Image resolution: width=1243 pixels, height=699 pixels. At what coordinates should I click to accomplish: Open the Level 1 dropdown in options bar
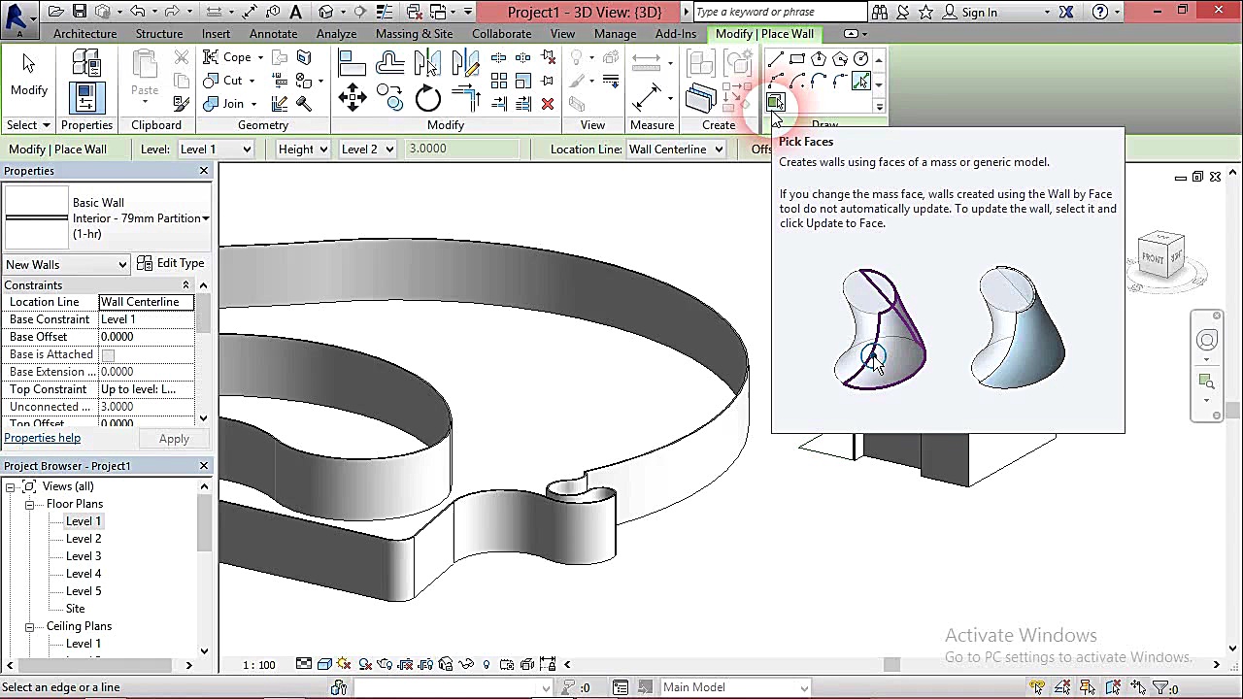click(x=216, y=149)
